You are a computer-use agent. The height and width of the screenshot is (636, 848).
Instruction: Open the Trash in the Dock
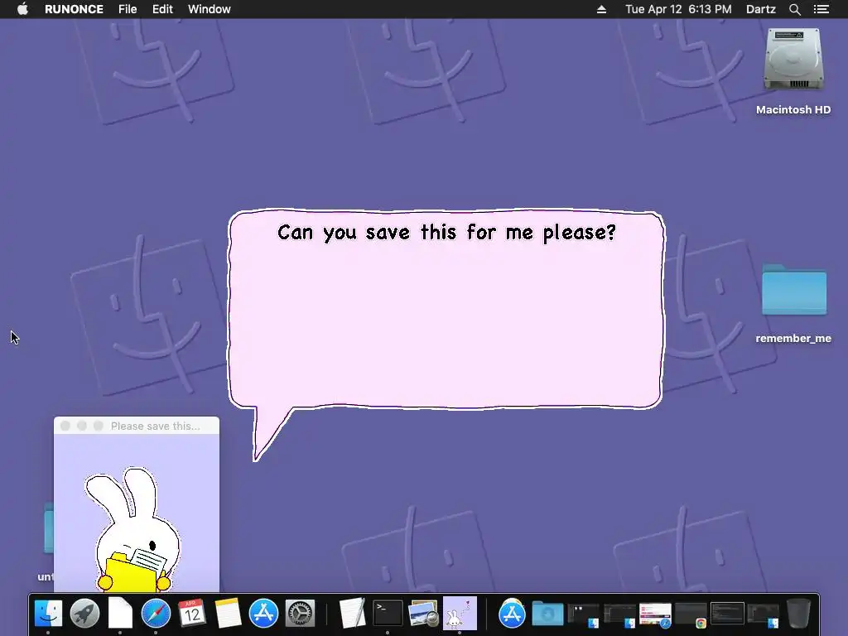798,614
